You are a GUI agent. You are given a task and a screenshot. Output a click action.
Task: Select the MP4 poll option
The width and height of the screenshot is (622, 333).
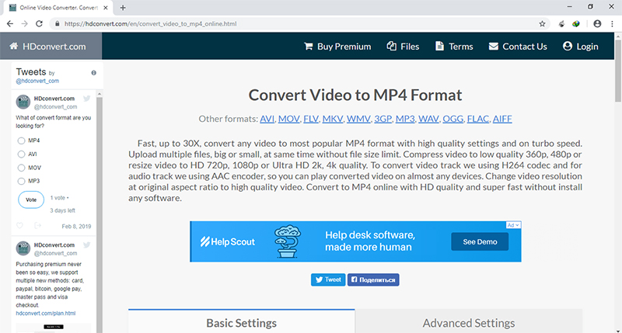[21, 140]
